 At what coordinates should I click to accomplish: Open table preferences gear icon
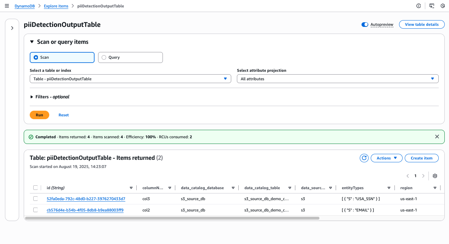coord(435,176)
